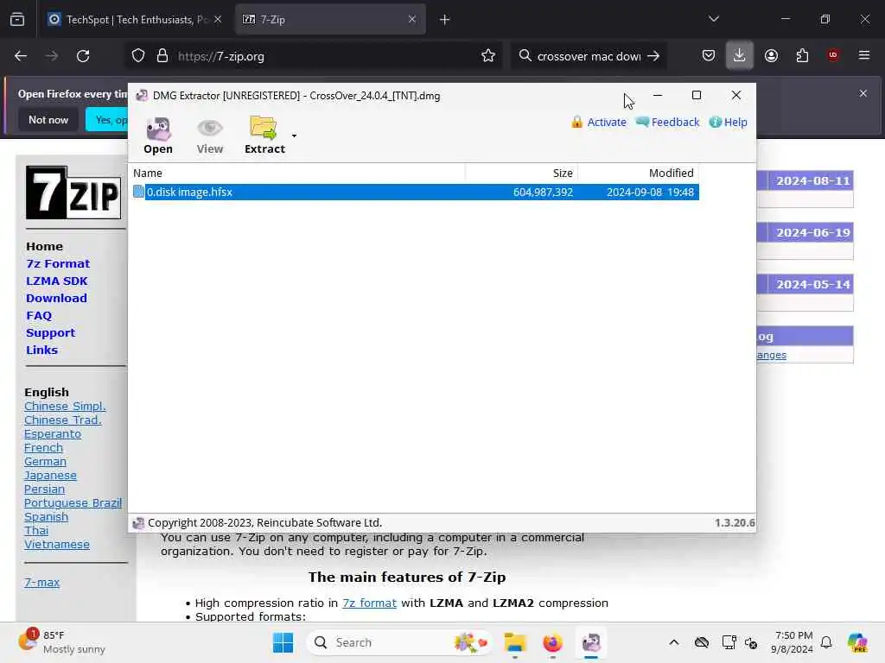885x663 pixels.
Task: Open the Save to Pocket icon
Action: (709, 55)
